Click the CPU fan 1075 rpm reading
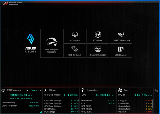This screenshot has height=114, width=160. click(x=143, y=95)
